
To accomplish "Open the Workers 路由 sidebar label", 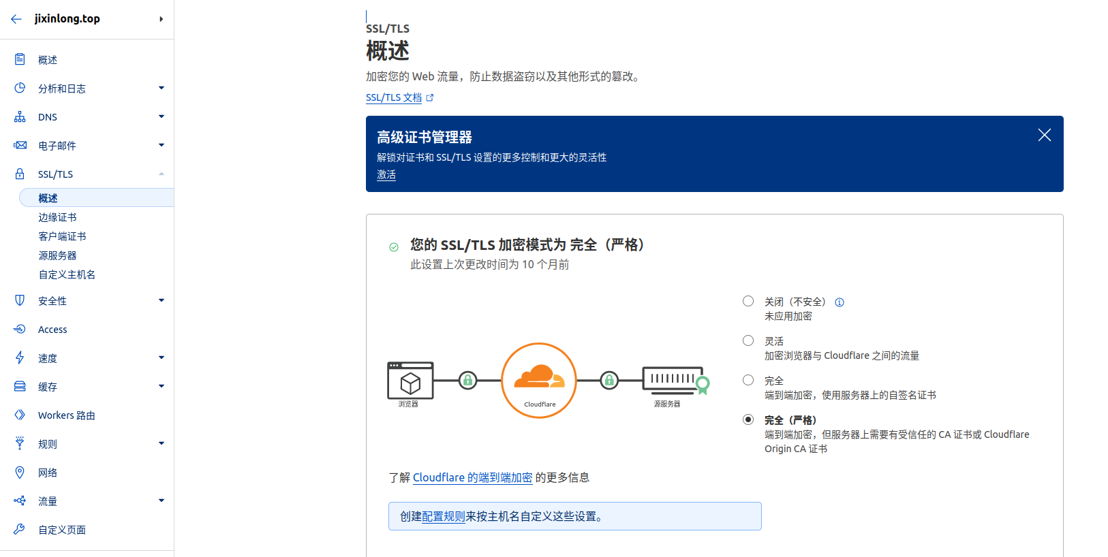I will click(x=67, y=415).
